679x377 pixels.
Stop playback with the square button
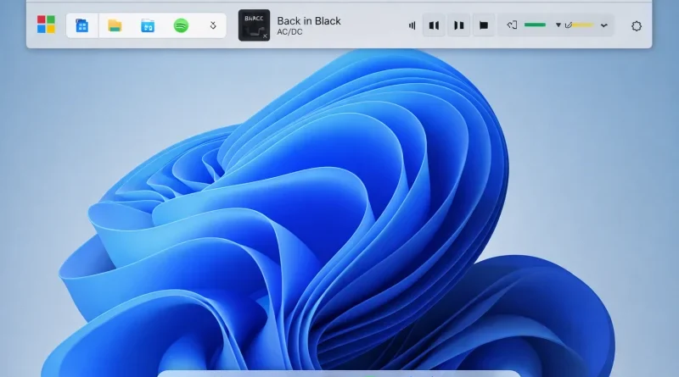coord(484,25)
